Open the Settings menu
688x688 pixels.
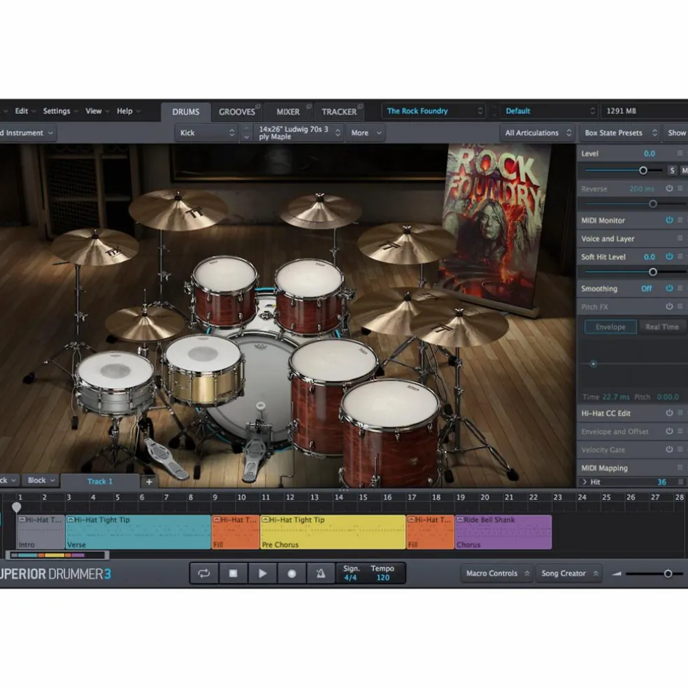pos(60,111)
